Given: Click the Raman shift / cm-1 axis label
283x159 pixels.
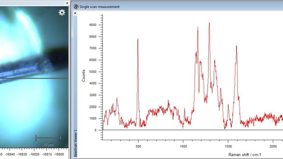Looking at the screenshot, I should click(245, 155).
